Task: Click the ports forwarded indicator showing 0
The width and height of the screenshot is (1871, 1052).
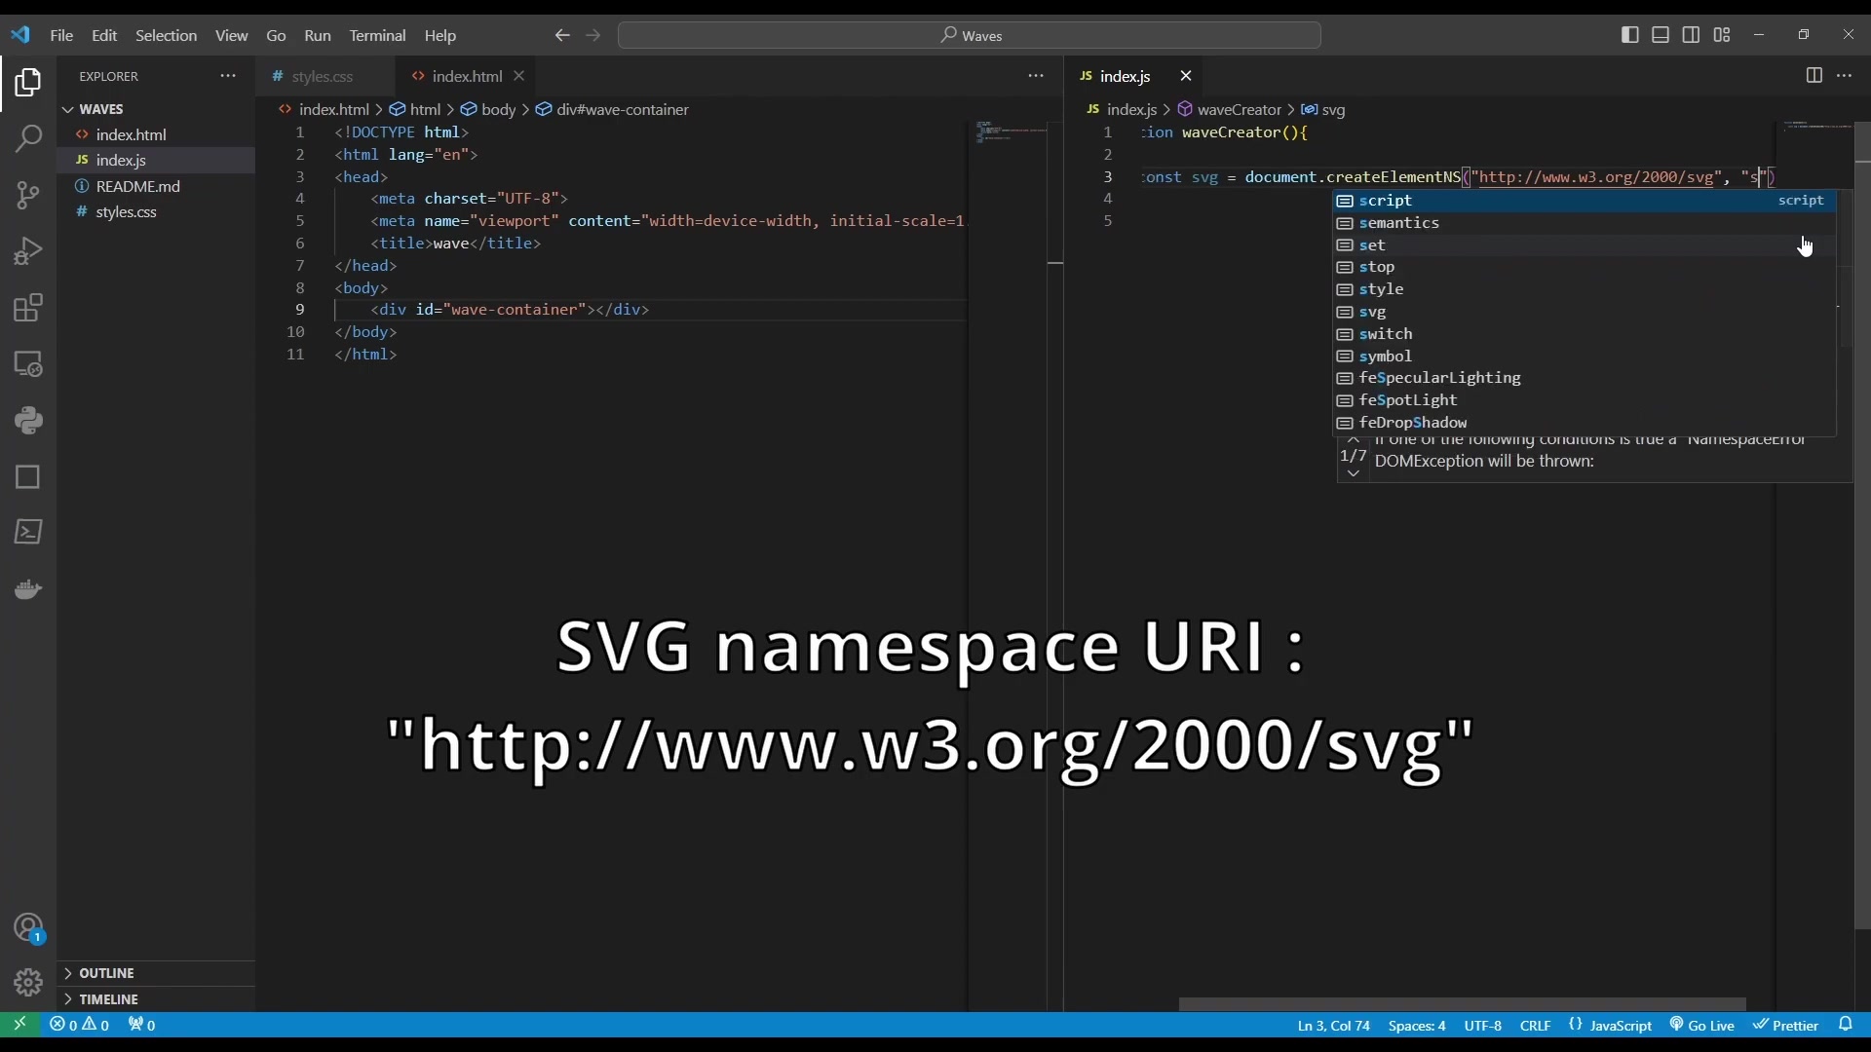Action: pos(141,1025)
